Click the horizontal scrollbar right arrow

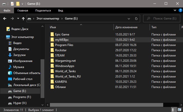tap(181, 105)
